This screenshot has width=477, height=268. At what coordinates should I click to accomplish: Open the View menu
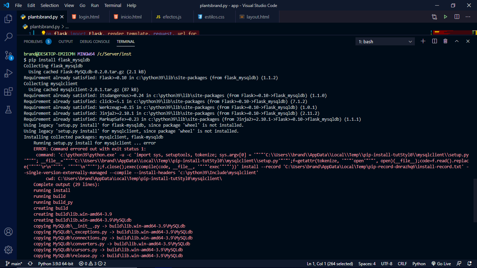[69, 5]
